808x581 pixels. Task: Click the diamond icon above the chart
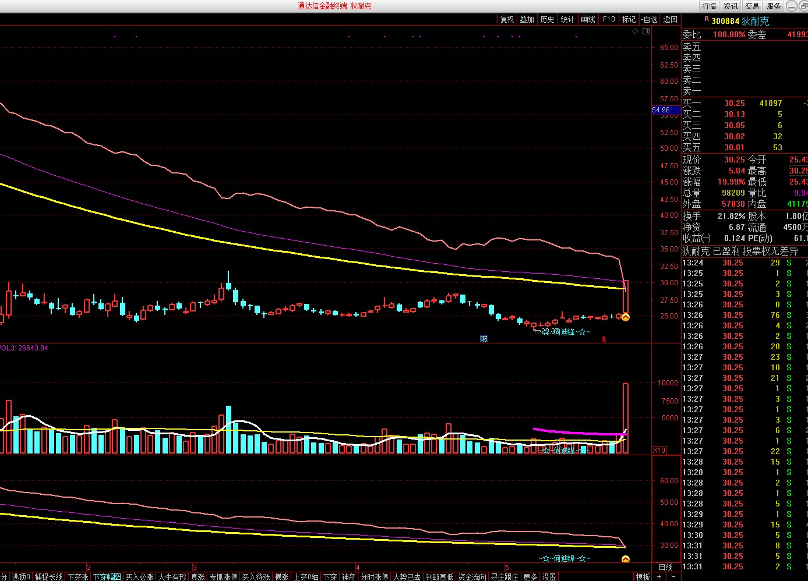click(x=636, y=31)
